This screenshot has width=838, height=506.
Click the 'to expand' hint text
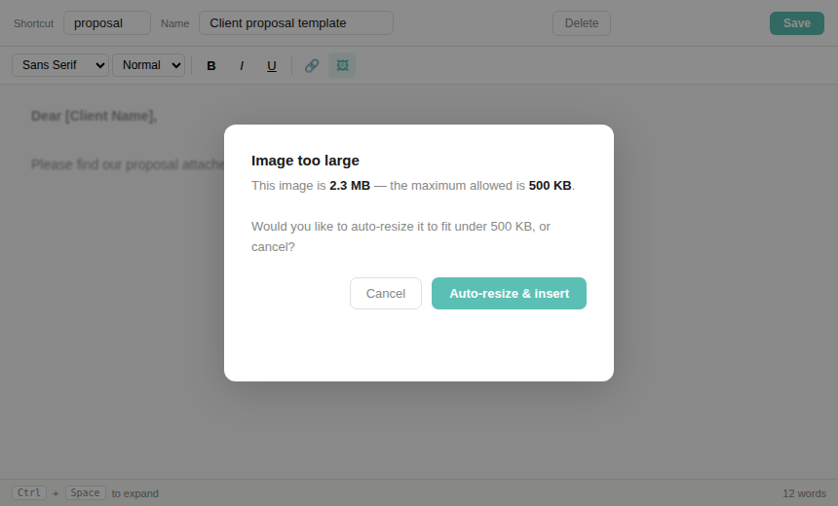click(135, 493)
